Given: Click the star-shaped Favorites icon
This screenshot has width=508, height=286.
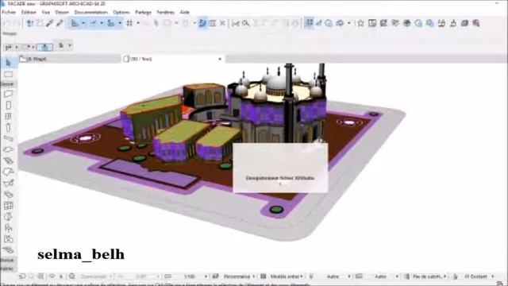Looking at the screenshot, I should point(360,23).
